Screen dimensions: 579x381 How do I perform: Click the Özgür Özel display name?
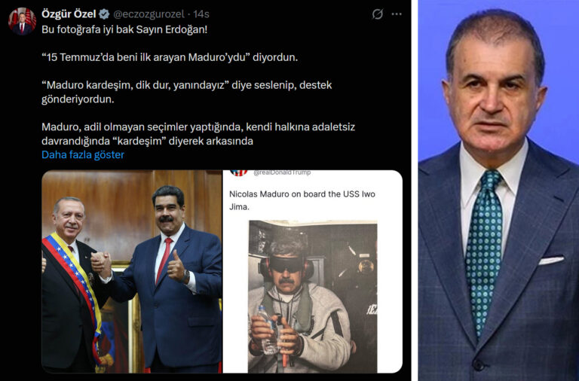(x=69, y=14)
